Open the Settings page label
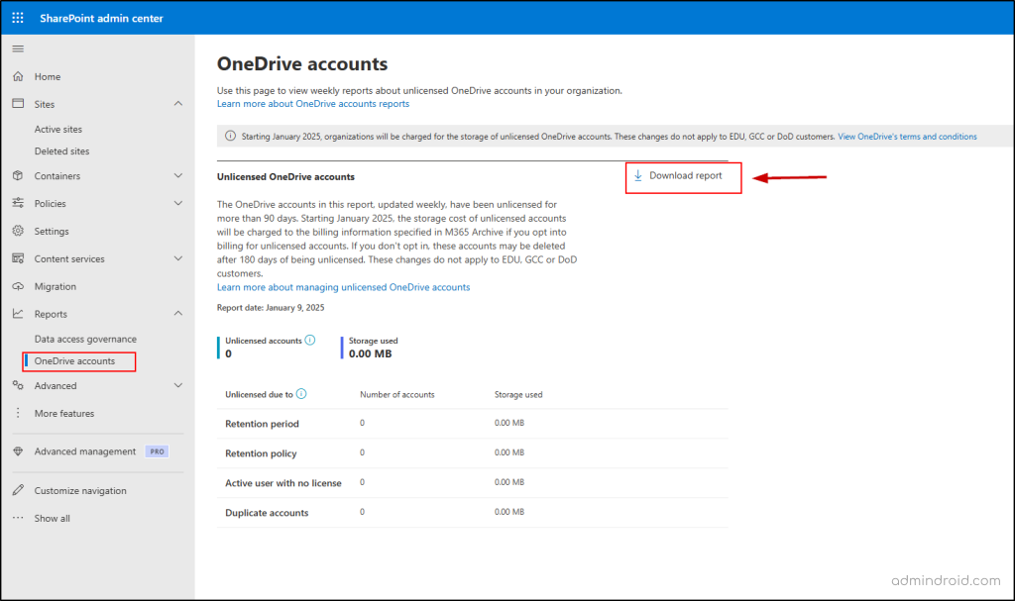 click(x=52, y=232)
